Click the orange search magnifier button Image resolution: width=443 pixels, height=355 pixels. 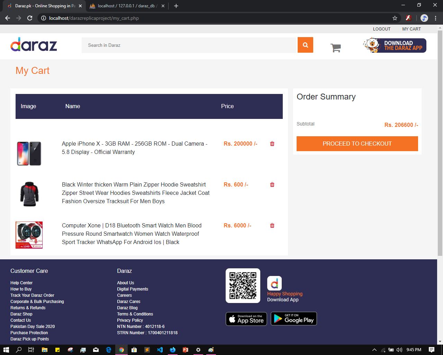coord(305,45)
